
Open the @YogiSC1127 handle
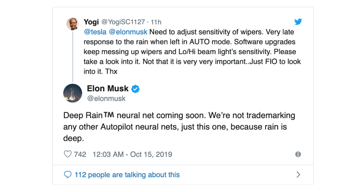pos(123,22)
